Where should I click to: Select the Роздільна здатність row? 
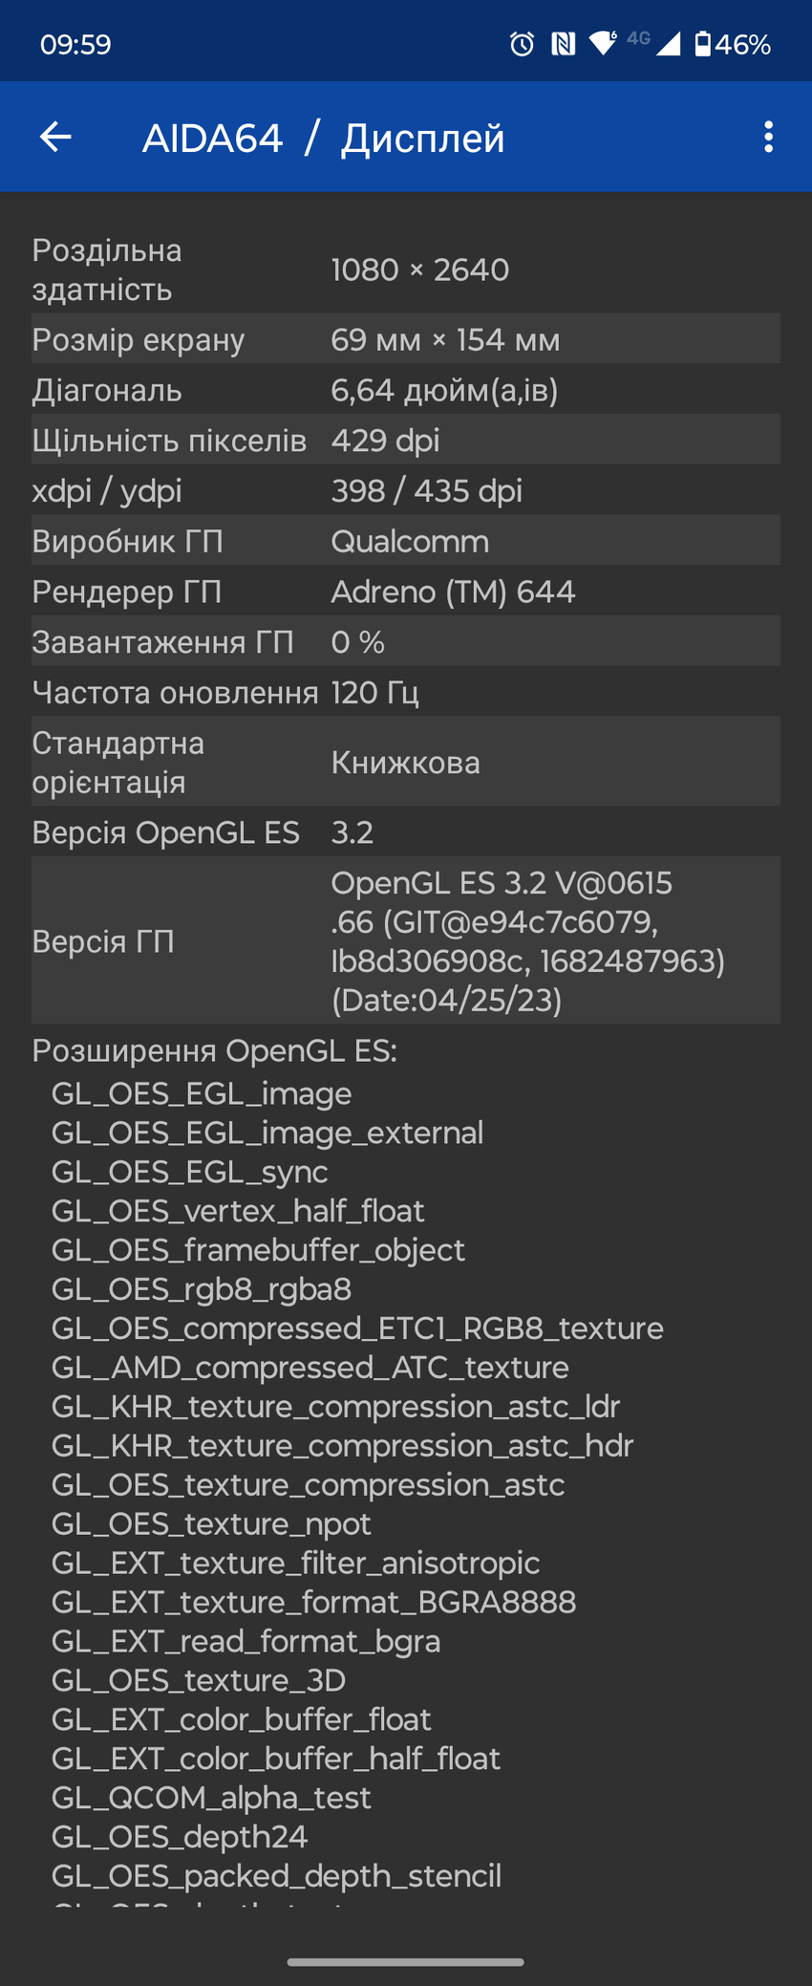(405, 270)
